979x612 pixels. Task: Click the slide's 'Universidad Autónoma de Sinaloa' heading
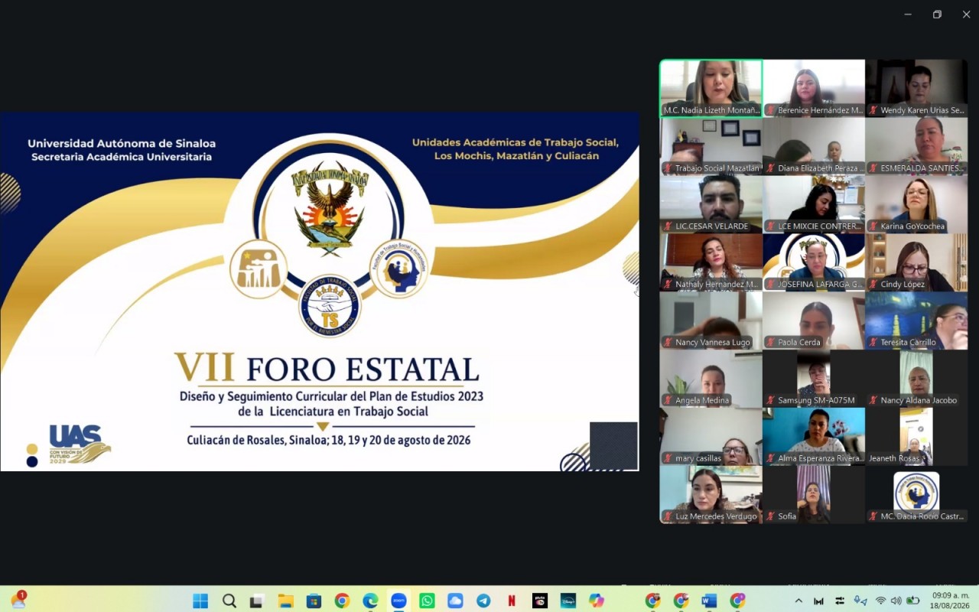pyautogui.click(x=122, y=143)
